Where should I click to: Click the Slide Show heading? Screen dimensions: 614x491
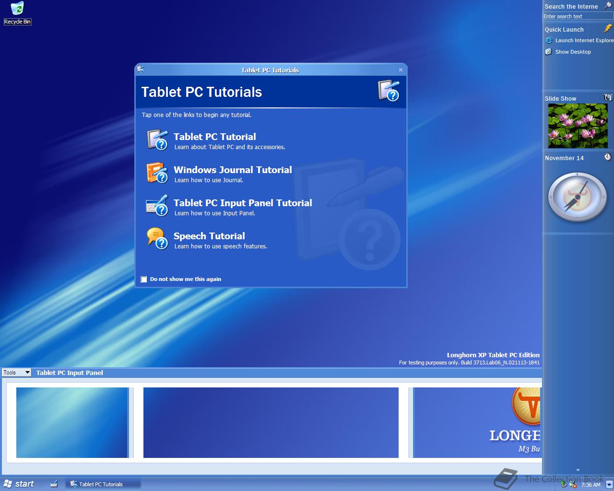click(560, 98)
